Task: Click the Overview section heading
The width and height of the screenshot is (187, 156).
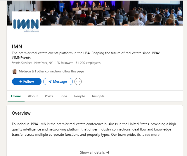Action: (x=21, y=113)
